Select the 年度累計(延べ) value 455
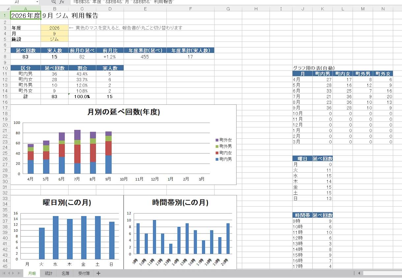Screen dimensions: 402x278 [145, 57]
